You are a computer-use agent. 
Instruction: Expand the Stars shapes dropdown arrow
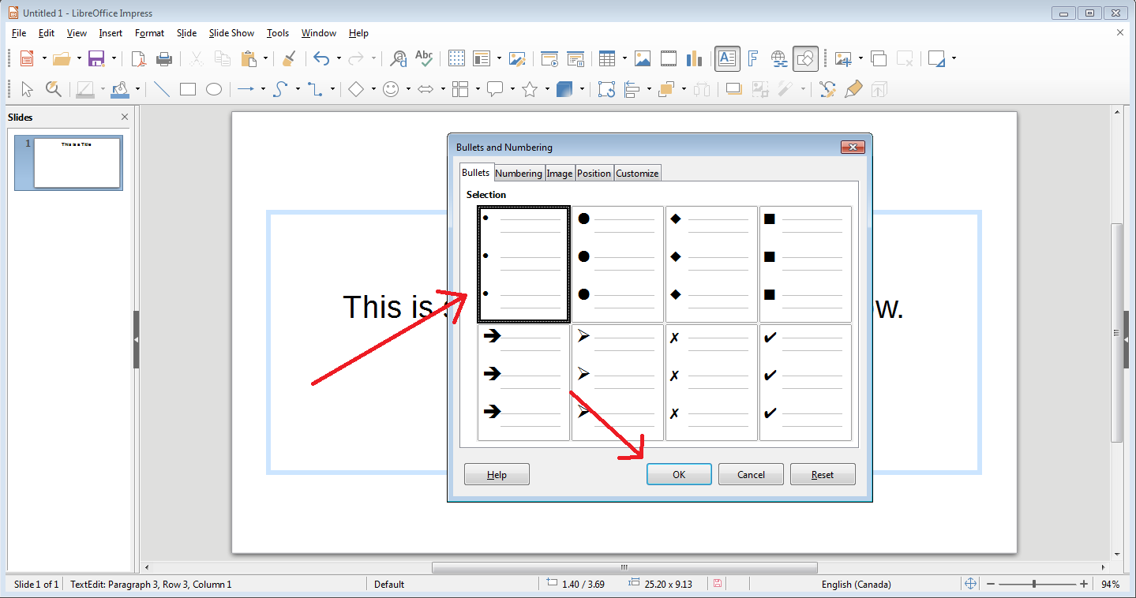(547, 89)
